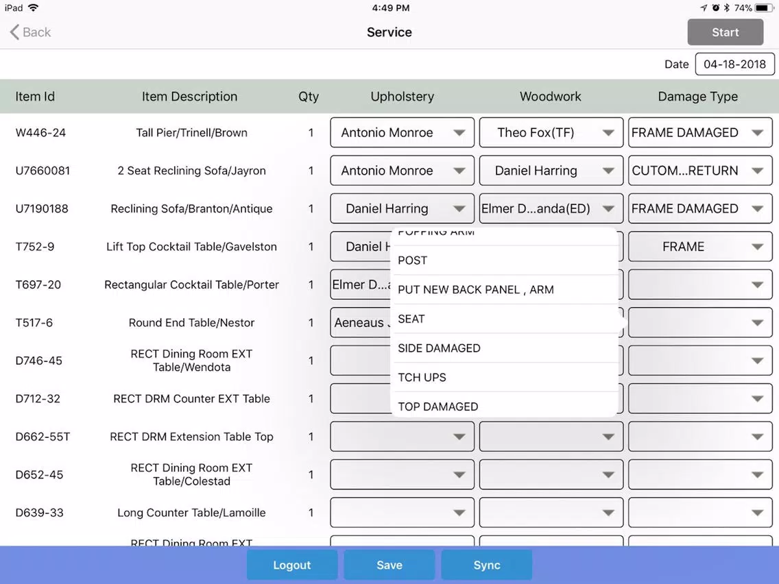Screen dimensions: 779x584
Task: Open Damage Type dropdown for T697-20
Action: [x=700, y=284]
